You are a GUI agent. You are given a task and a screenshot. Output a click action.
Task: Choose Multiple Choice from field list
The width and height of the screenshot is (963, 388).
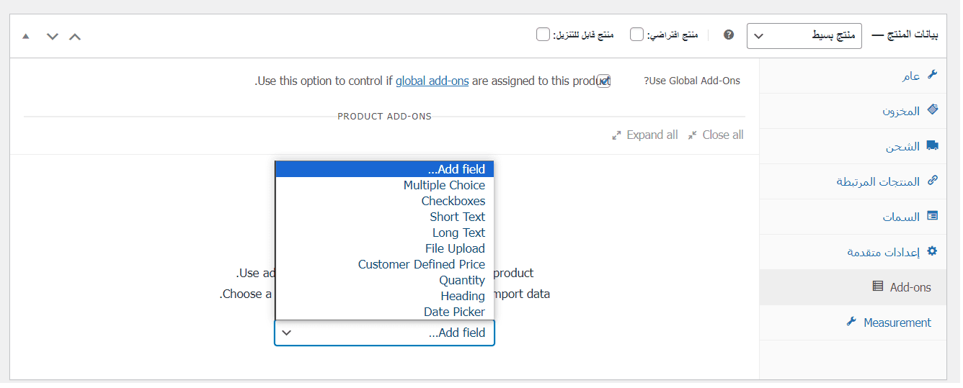click(444, 185)
